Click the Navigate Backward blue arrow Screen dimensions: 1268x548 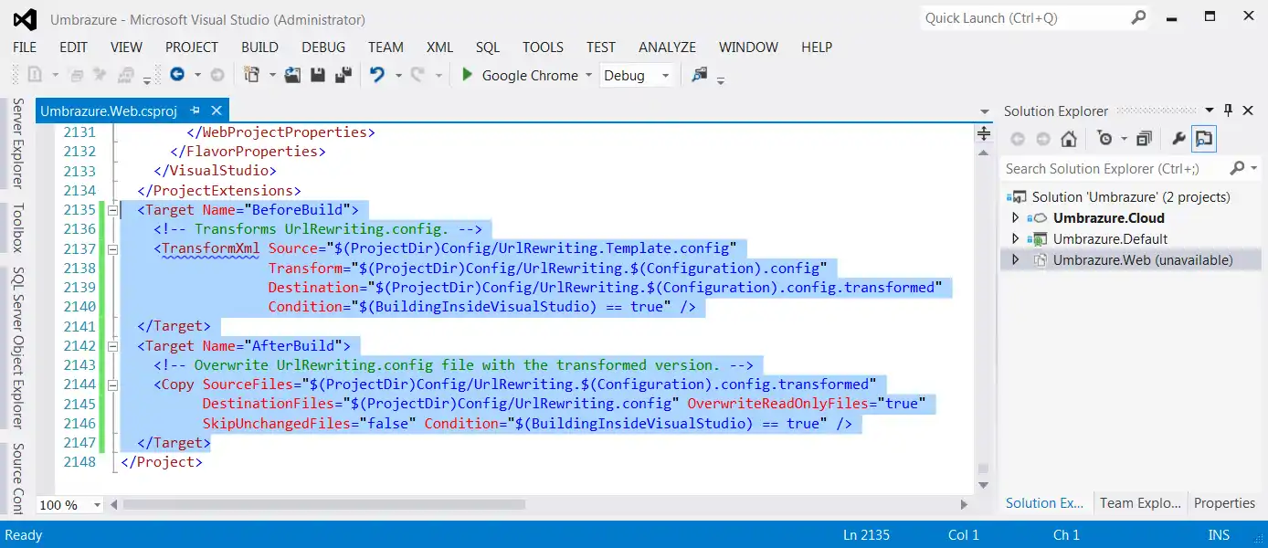pos(177,76)
